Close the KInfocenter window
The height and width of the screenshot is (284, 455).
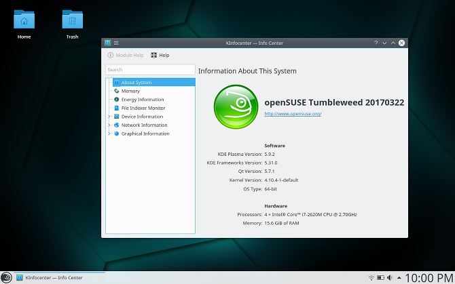tap(401, 43)
